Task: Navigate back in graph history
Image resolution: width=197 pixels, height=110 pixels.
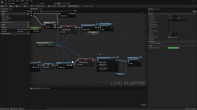Action: (35, 11)
